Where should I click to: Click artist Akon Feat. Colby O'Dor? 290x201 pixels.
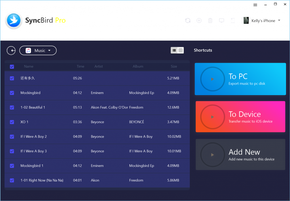pos(109,107)
